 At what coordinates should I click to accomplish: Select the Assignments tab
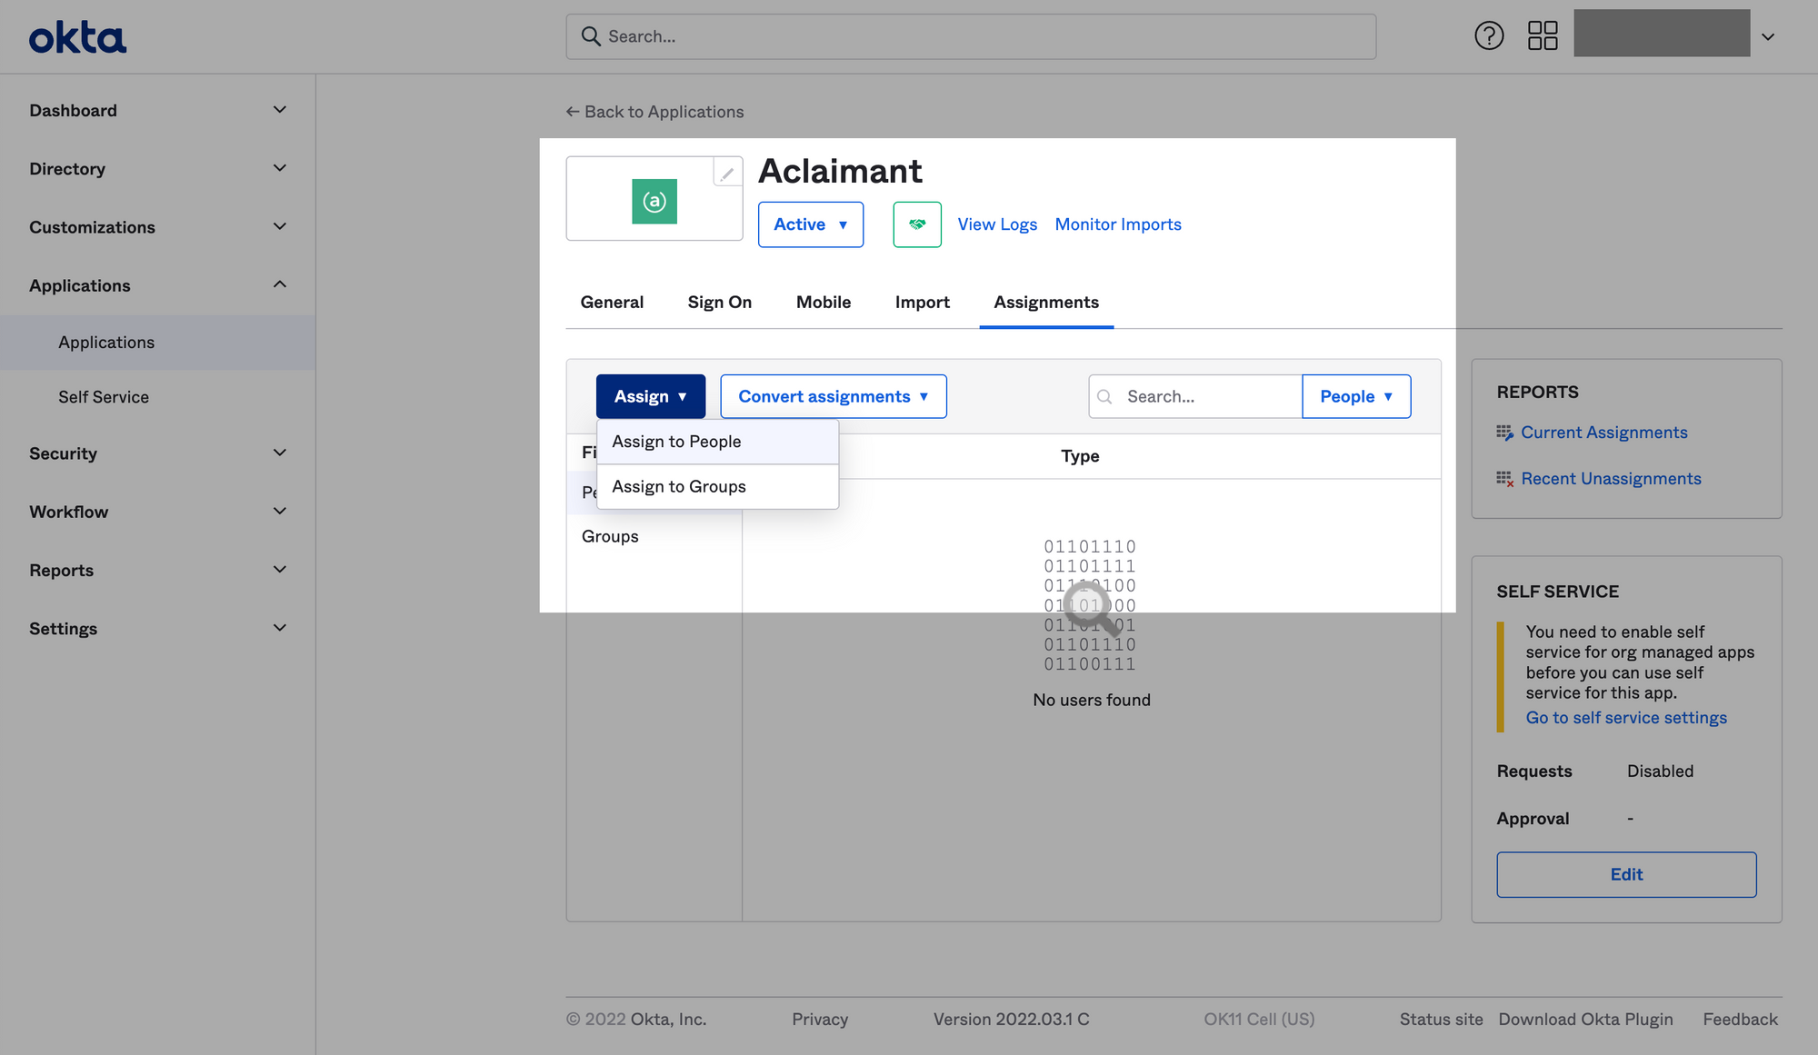pos(1046,302)
